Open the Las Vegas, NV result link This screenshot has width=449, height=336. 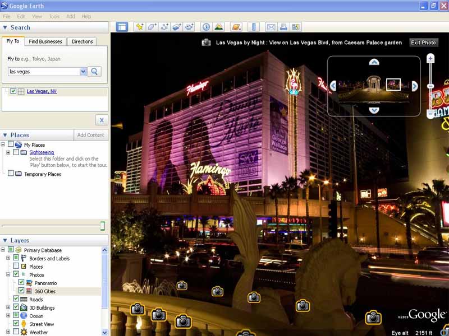coord(42,91)
